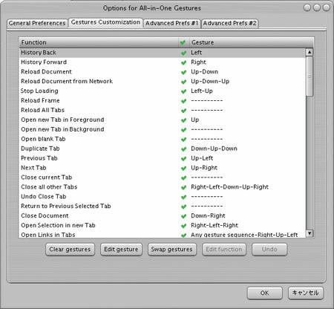Click the Swap gestures button

coord(172,250)
